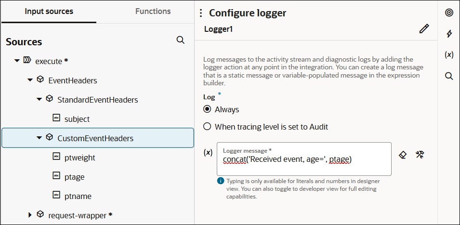Click the lightning bolt sidebar icon
Screen dimensions: 460x225
click(x=449, y=34)
